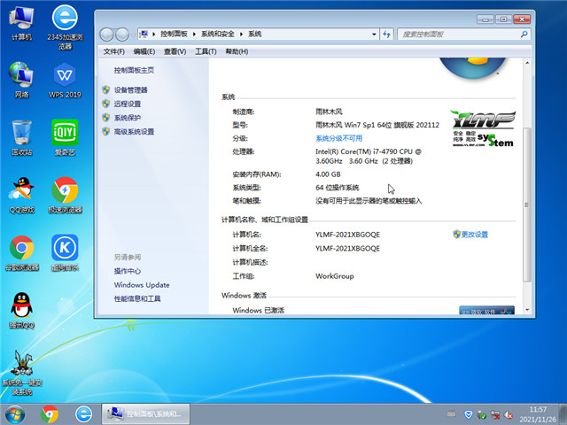Expand the arrow after 系统和安全 breadcrumb

[x=241, y=34]
